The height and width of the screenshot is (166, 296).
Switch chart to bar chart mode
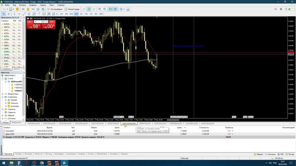(x=84, y=9)
